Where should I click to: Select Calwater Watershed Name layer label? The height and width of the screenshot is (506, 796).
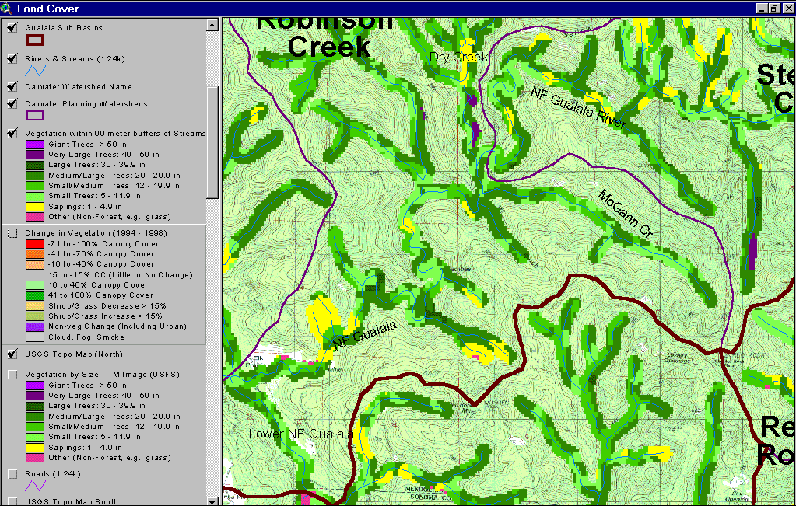[x=78, y=87]
